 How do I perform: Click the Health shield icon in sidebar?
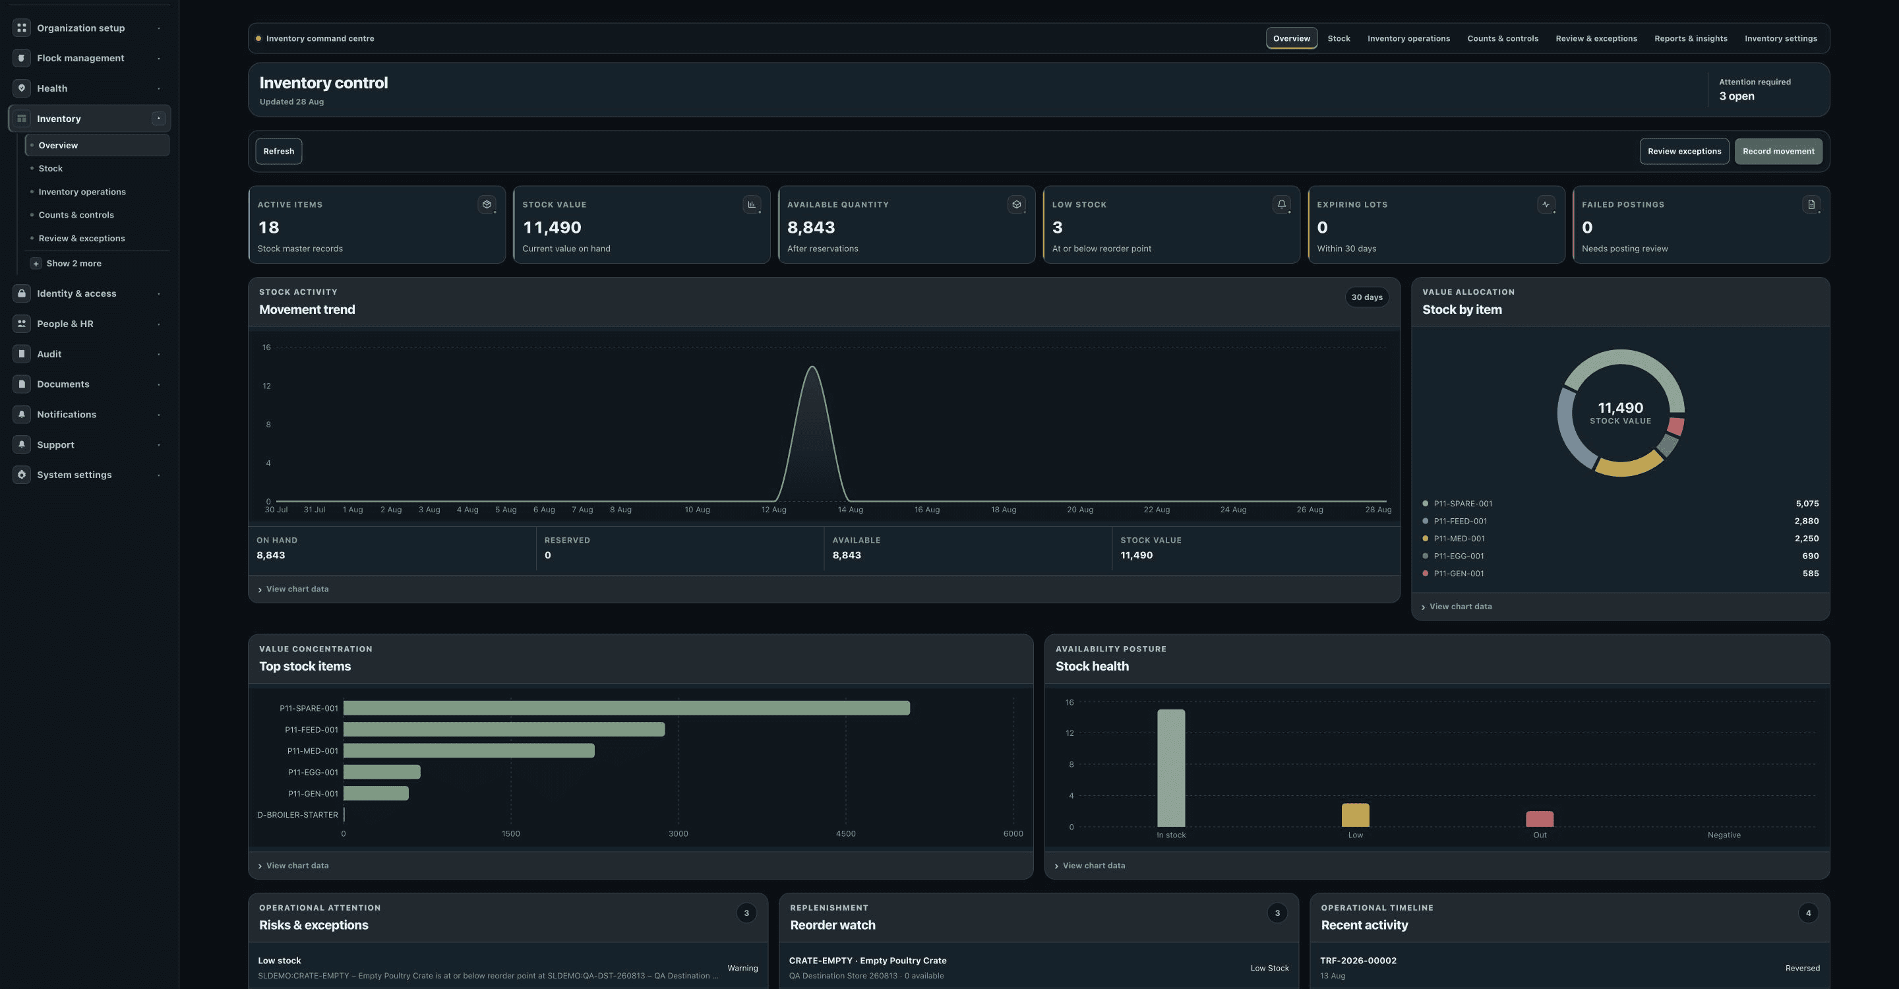coord(21,88)
